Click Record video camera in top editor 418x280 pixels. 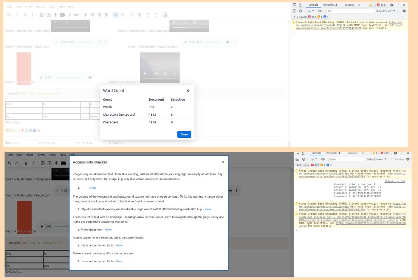coord(62,15)
